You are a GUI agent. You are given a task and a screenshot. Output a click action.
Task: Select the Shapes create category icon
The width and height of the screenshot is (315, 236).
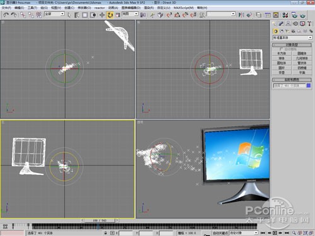click(282, 31)
